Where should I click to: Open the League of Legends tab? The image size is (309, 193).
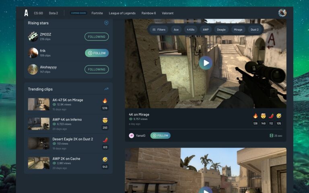[122, 13]
